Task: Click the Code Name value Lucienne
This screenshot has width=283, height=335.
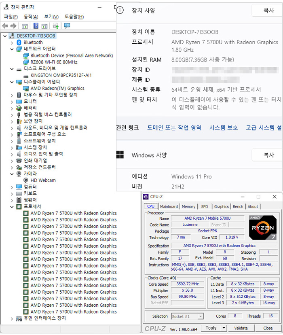Action: click(190, 225)
